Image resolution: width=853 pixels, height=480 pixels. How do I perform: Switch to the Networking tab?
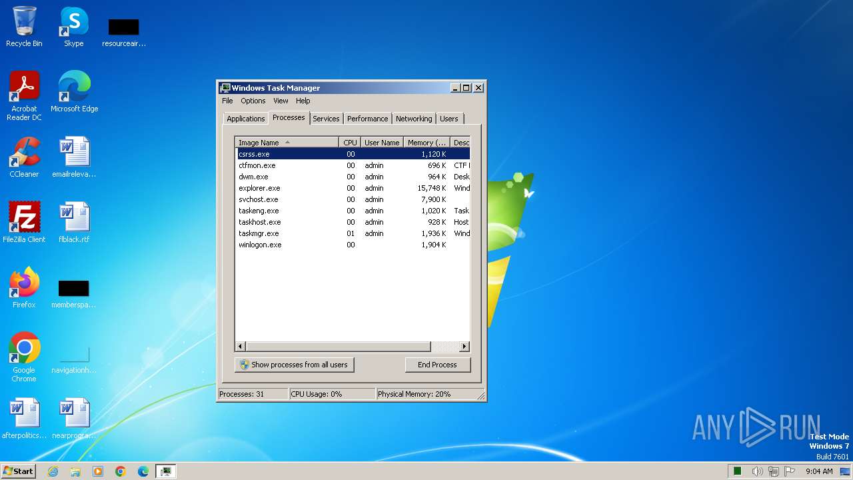pos(414,119)
